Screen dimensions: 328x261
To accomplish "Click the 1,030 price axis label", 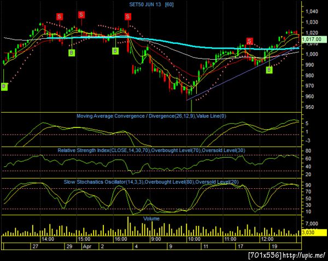I will (x=312, y=22).
